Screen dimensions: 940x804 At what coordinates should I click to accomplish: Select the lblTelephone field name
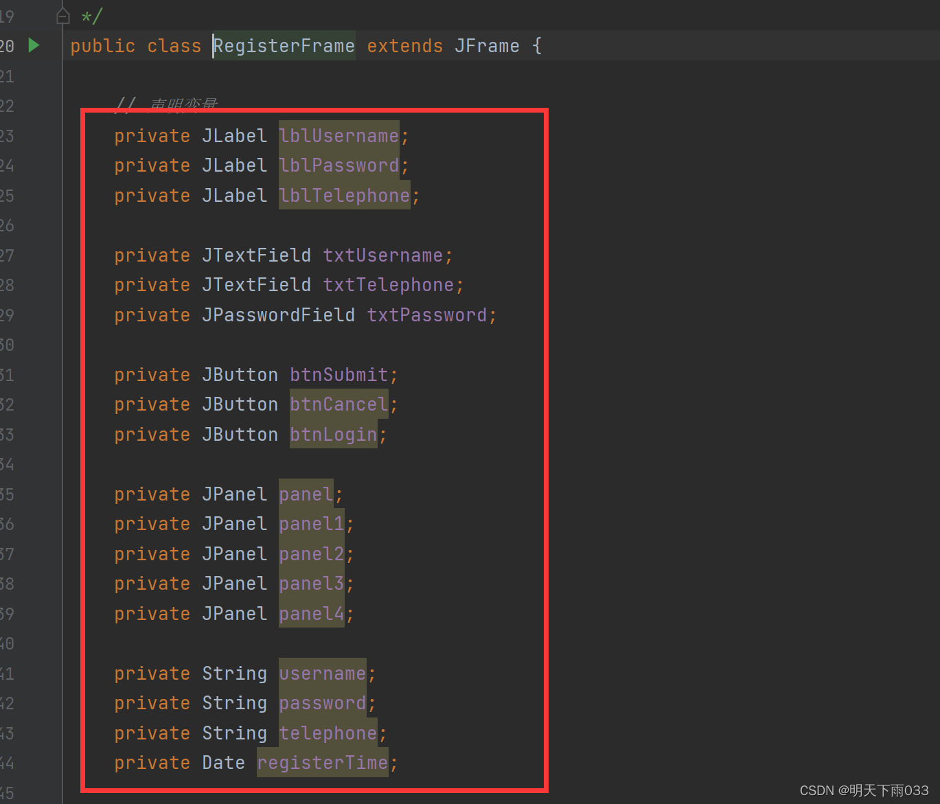(345, 196)
